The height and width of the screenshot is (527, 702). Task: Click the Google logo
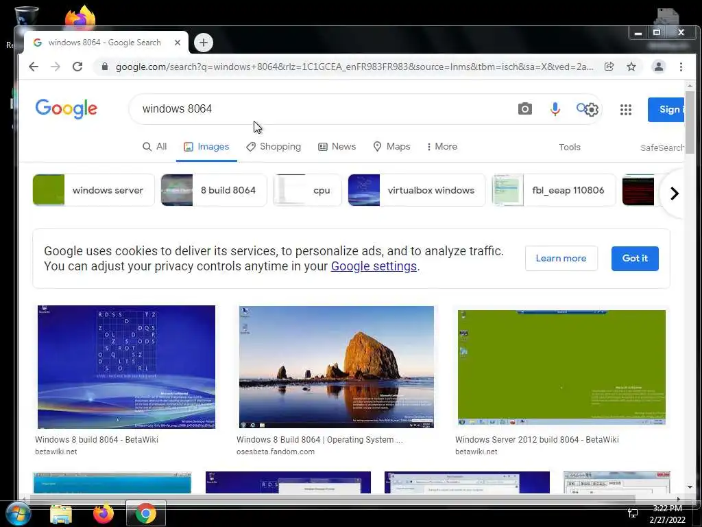tap(66, 109)
